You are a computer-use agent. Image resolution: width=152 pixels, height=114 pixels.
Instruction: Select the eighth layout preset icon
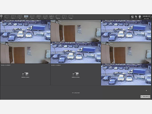tap(52, 17)
